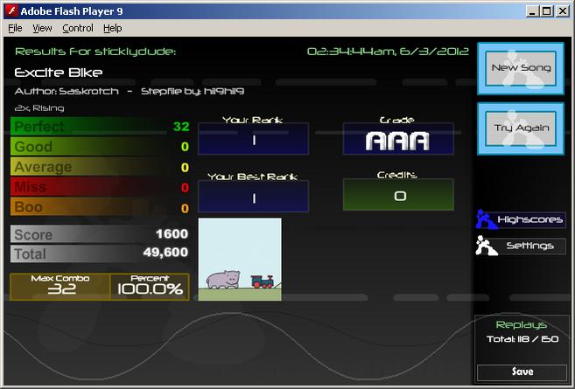The image size is (575, 389).
Task: Open the Control menu
Action: click(78, 28)
